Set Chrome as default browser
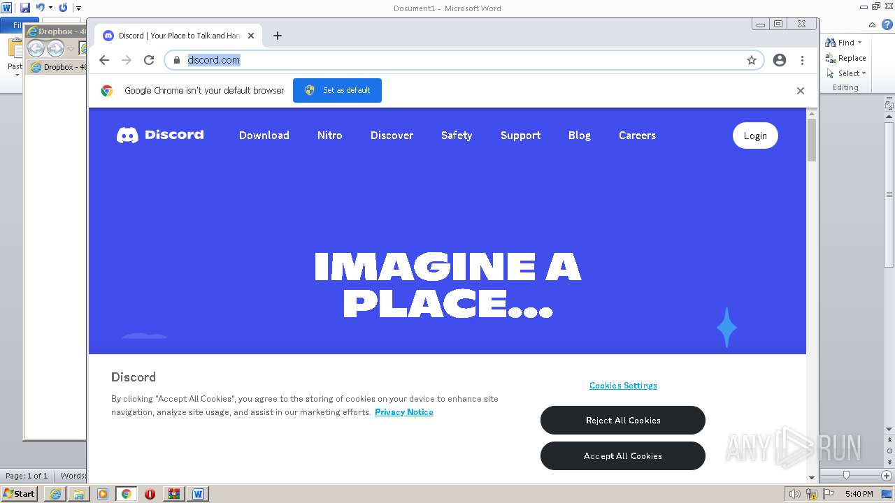Image resolution: width=895 pixels, height=503 pixels. click(337, 90)
